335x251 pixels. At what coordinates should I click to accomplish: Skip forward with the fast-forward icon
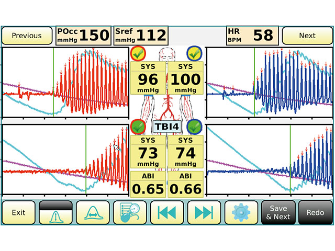point(204,212)
